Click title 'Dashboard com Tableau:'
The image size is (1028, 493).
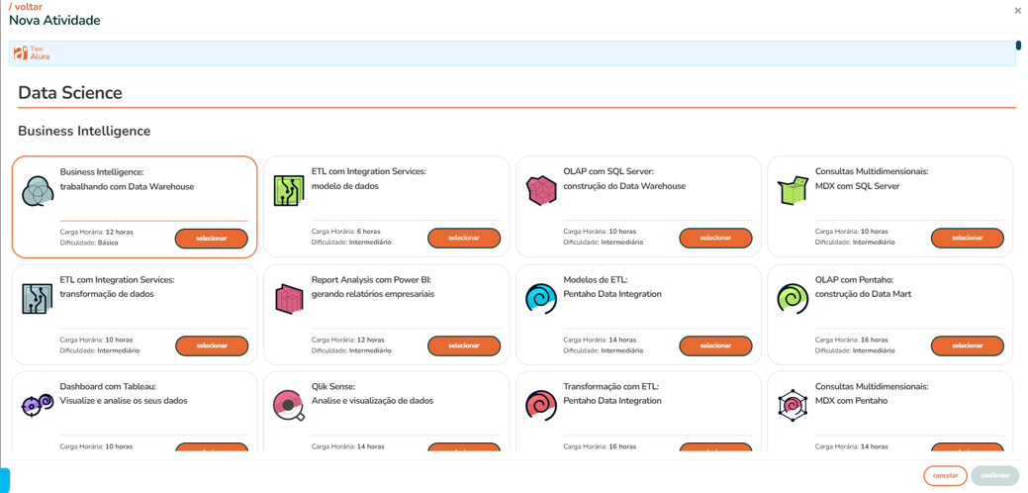pos(108,387)
